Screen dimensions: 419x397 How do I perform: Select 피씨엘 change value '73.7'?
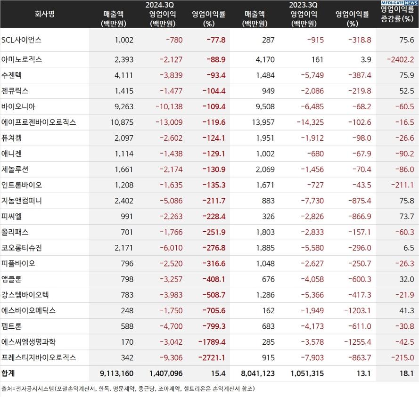[x=407, y=217]
